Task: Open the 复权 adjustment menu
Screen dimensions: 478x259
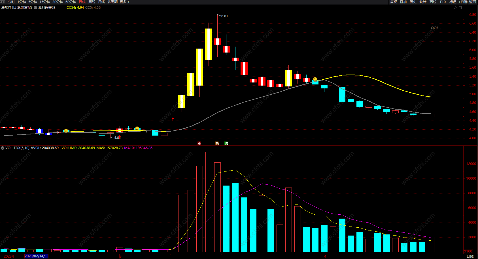Action: pyautogui.click(x=394, y=2)
